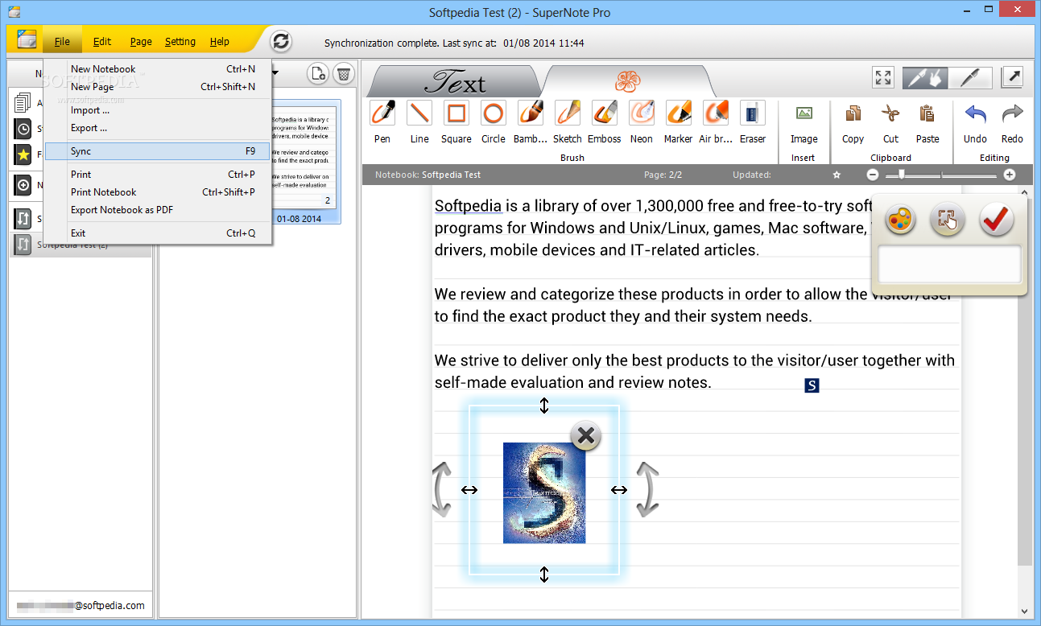The height and width of the screenshot is (626, 1041).
Task: Select Import from the File menu
Action: point(157,110)
